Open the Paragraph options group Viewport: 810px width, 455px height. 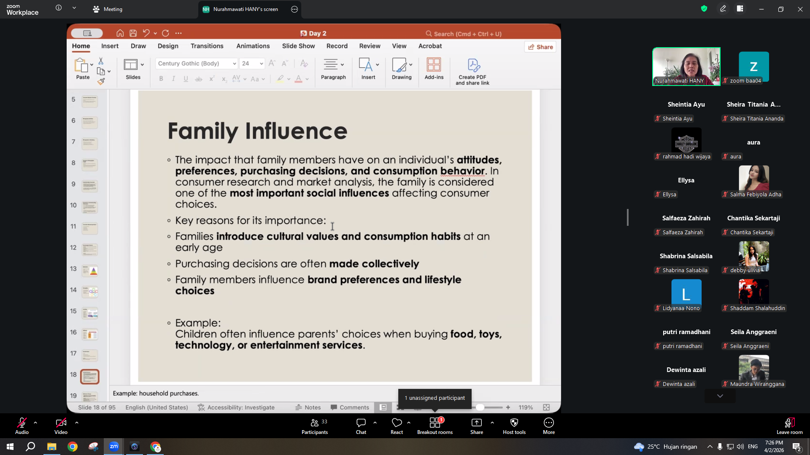pos(333,69)
